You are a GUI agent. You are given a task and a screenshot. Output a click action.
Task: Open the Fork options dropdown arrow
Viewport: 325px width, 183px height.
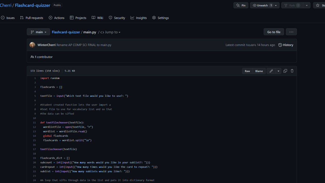pyautogui.click(x=307, y=5)
